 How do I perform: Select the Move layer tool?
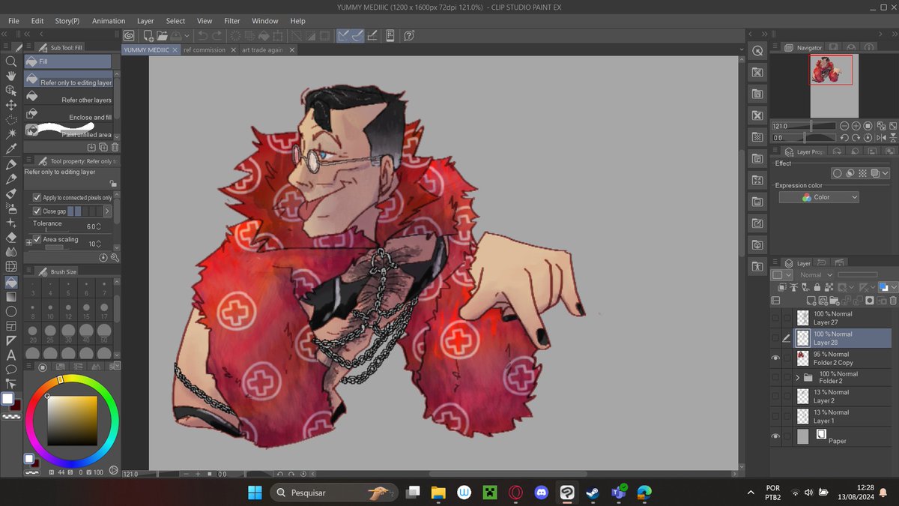point(11,105)
